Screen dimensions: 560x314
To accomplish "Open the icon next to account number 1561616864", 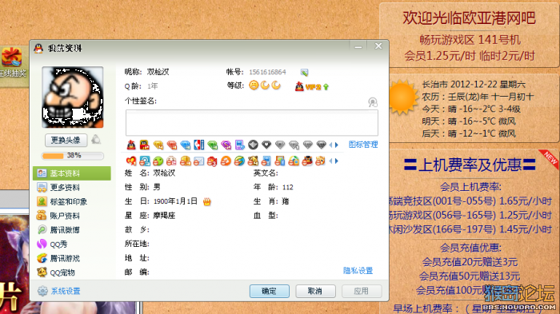I will (304, 73).
